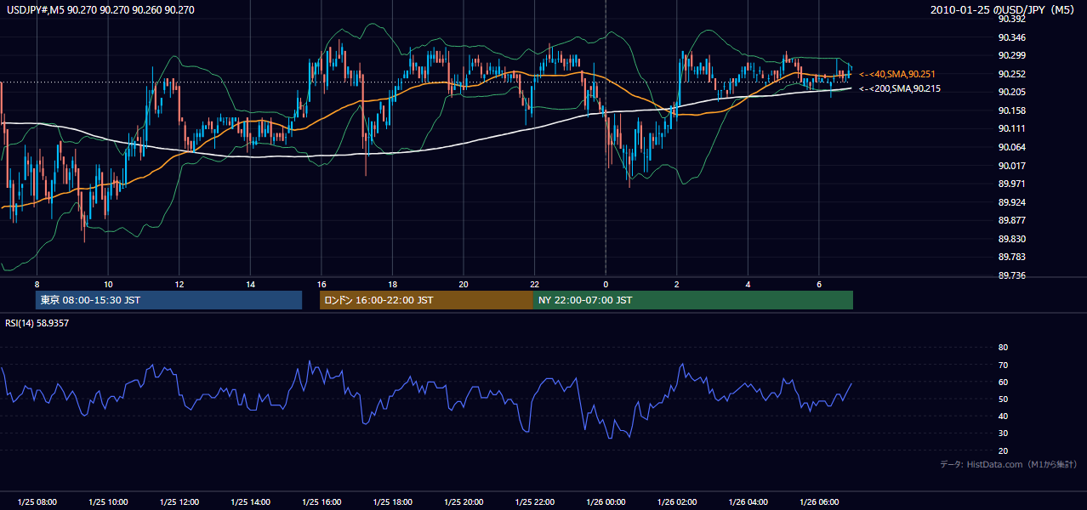Click the 90.252 price axis label
Image resolution: width=1087 pixels, height=510 pixels.
click(1010, 74)
